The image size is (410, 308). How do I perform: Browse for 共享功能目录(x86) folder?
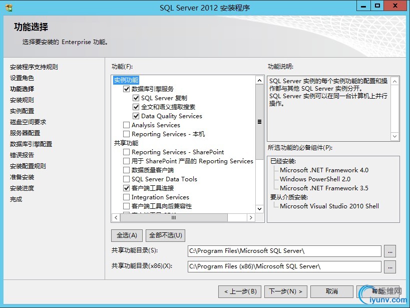[x=390, y=266]
